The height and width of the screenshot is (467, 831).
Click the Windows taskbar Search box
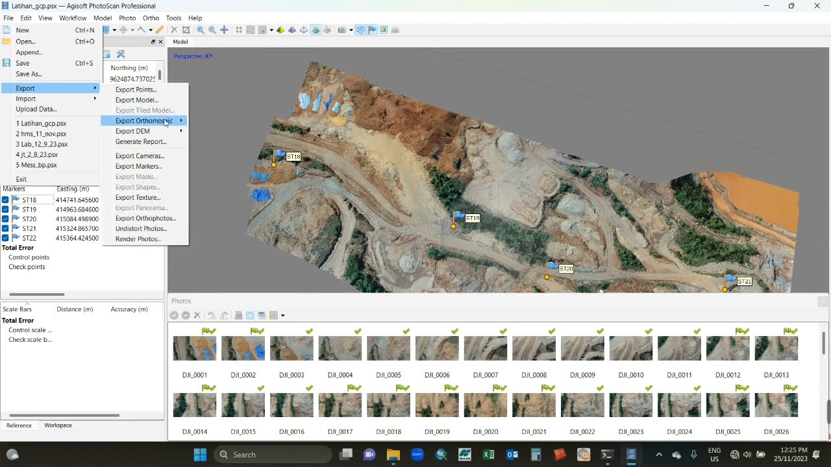274,455
